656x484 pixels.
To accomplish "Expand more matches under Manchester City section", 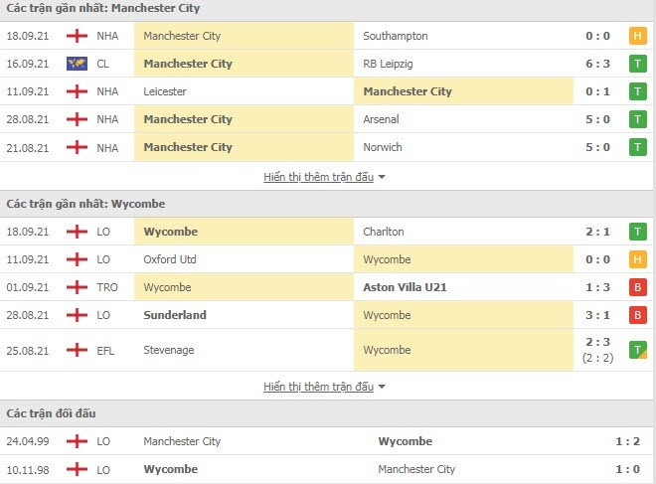I will [x=318, y=177].
